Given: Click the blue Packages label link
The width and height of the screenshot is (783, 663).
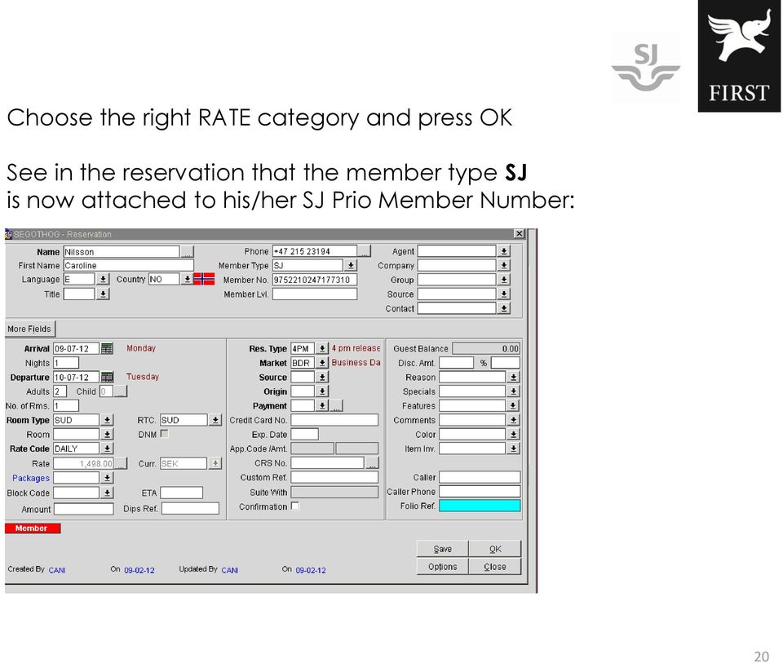Looking at the screenshot, I should 31,478.
